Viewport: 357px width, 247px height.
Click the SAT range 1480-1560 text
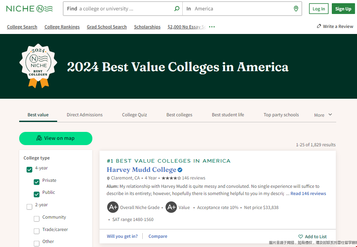(133, 219)
